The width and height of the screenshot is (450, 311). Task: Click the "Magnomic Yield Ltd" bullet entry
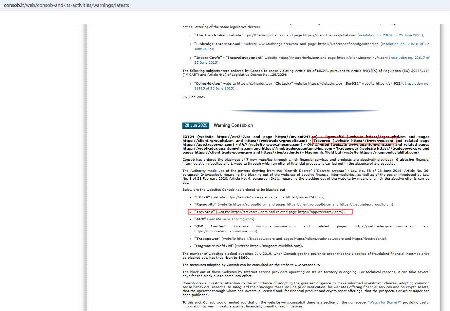(249, 246)
